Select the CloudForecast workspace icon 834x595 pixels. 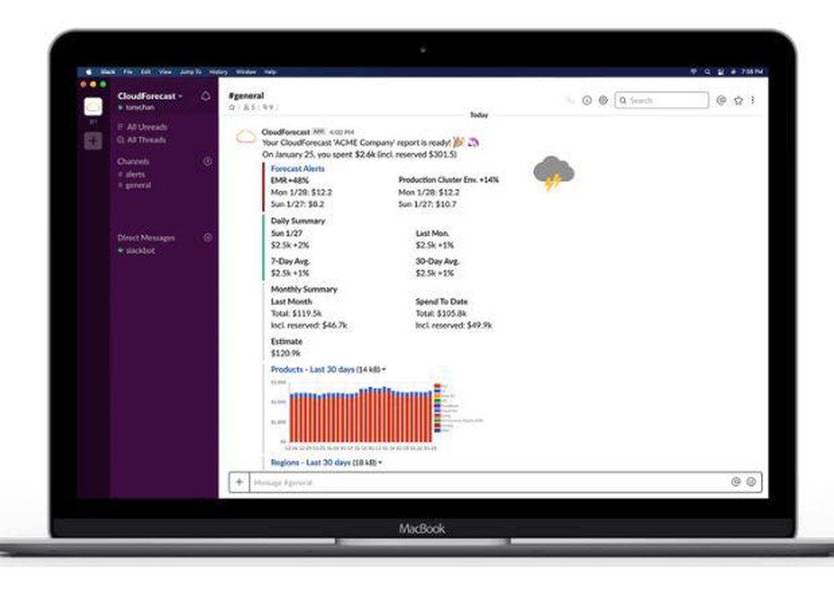point(93,107)
